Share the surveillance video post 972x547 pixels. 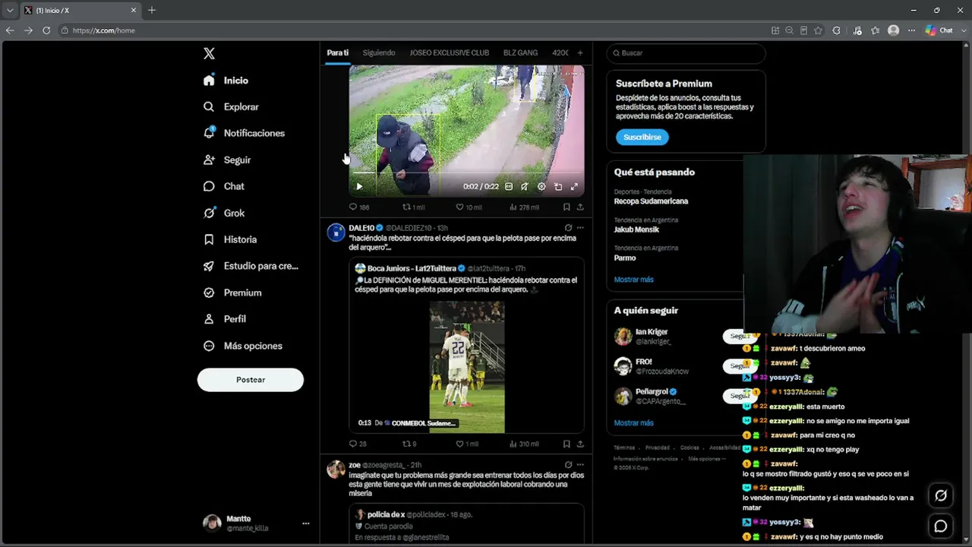tap(580, 207)
